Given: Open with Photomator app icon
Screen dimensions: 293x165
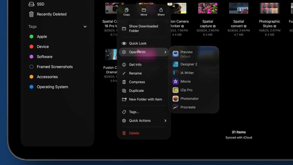Looking at the screenshot, I should [176, 99].
